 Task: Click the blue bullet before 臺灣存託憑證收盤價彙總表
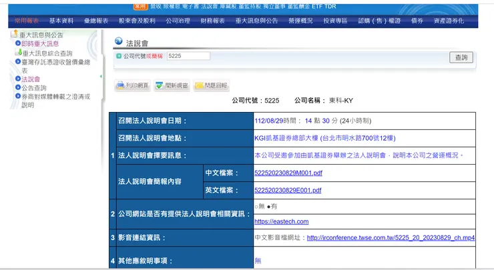[18, 62]
